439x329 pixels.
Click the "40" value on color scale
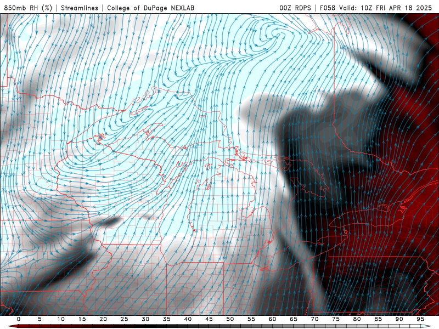[x=188, y=319]
